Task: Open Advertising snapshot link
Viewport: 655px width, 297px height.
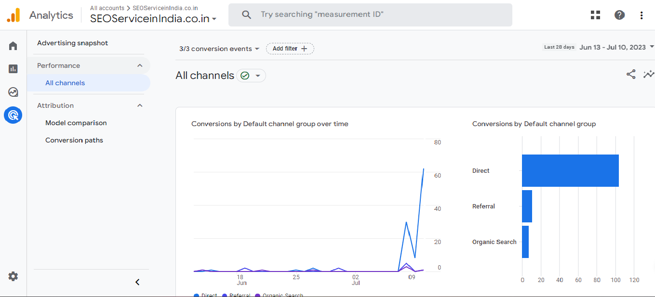Action: (73, 43)
